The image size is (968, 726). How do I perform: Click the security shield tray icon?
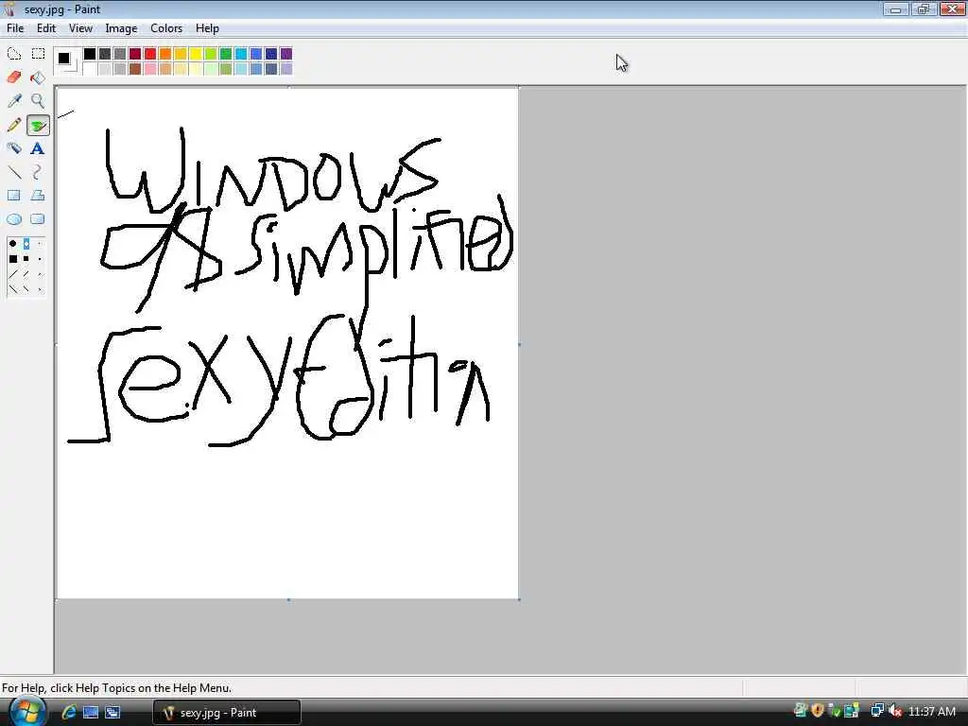[x=818, y=711]
